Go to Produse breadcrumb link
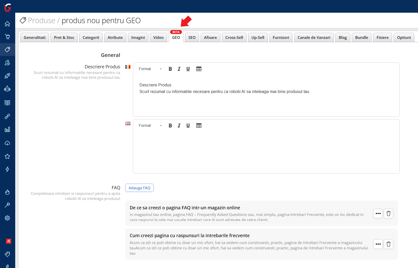Viewport: 418px width, 268px height. tap(42, 21)
